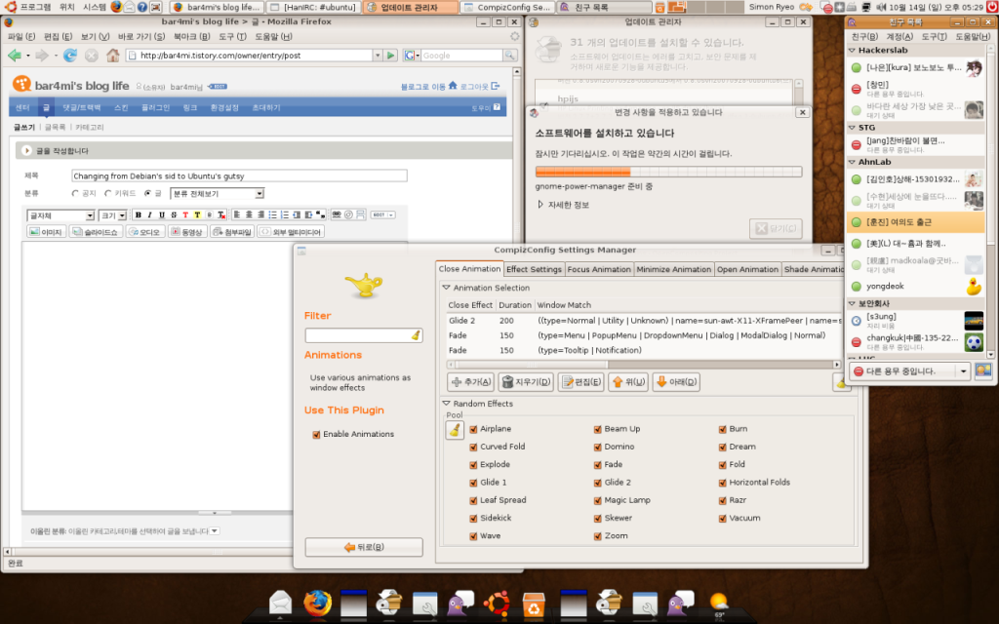Click the Firefox reload page icon
The height and width of the screenshot is (624, 999).
pos(70,56)
